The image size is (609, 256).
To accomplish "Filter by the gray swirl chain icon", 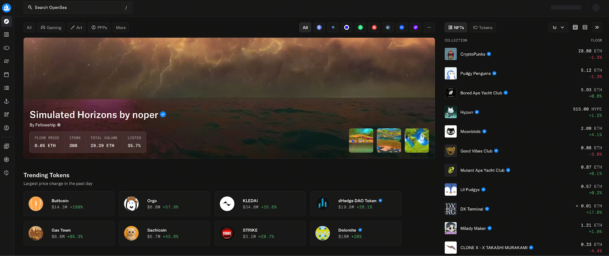I will tap(388, 27).
